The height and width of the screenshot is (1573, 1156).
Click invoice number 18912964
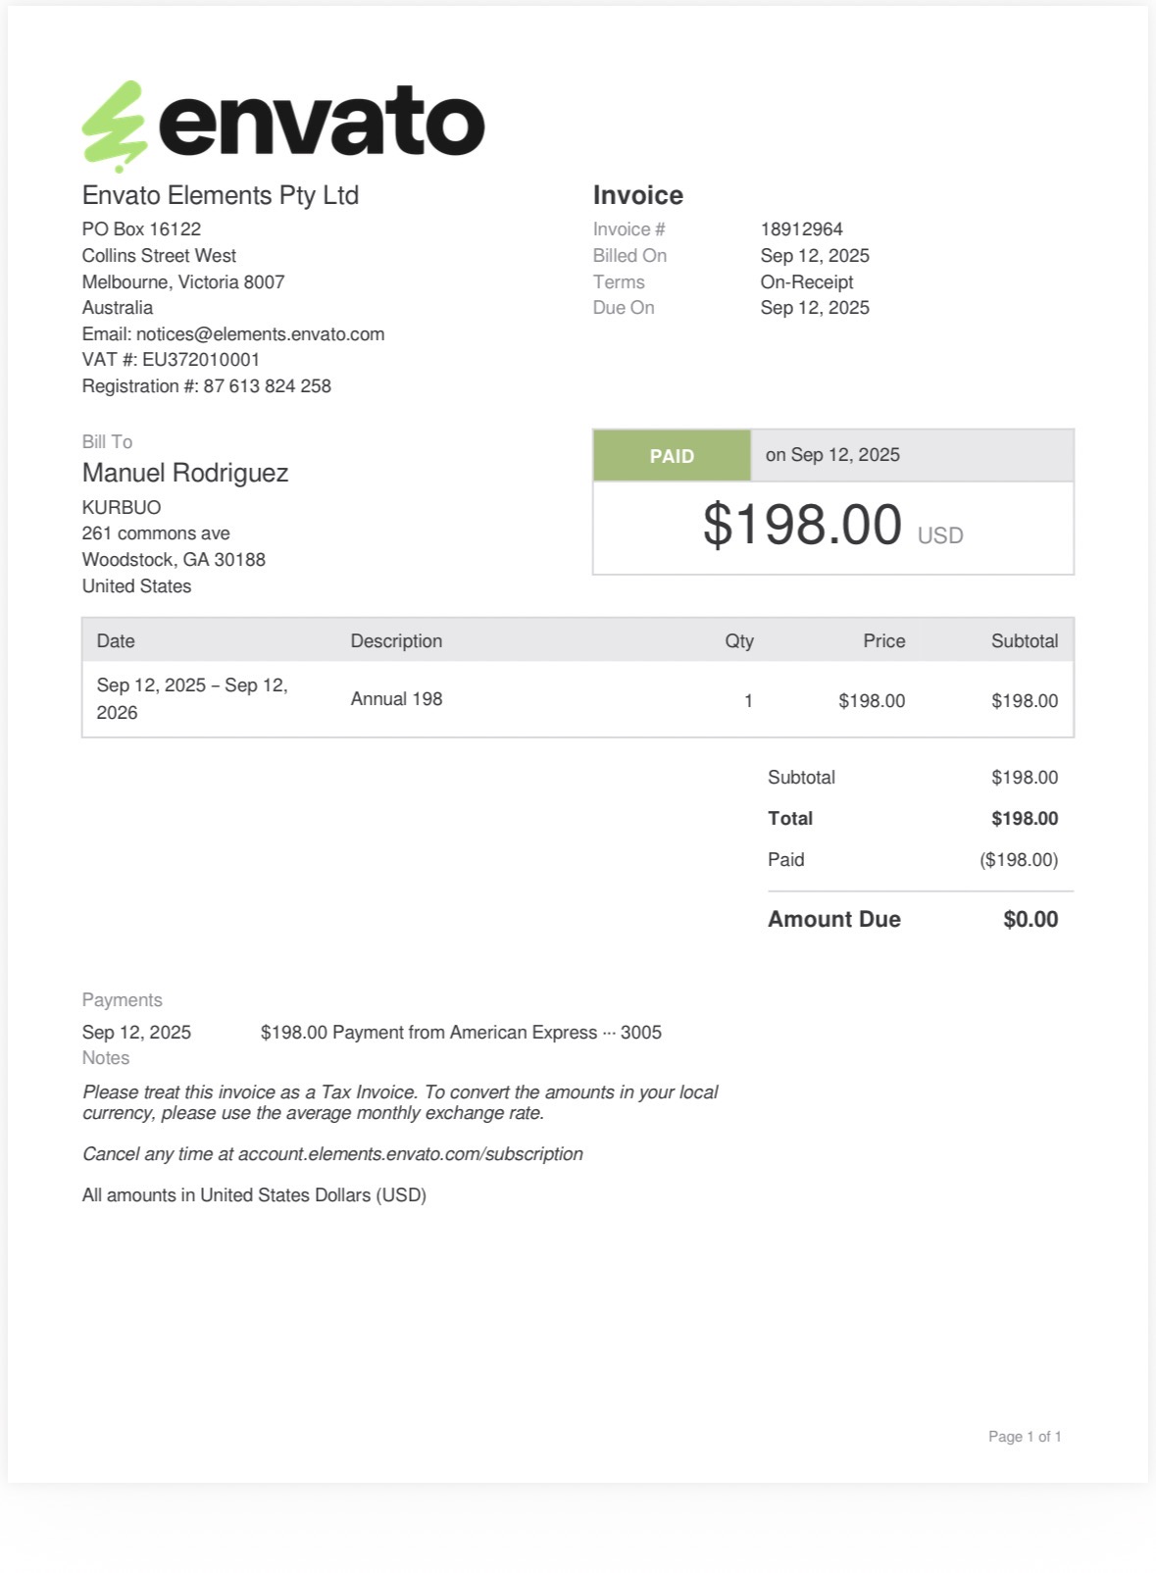pyautogui.click(x=801, y=229)
